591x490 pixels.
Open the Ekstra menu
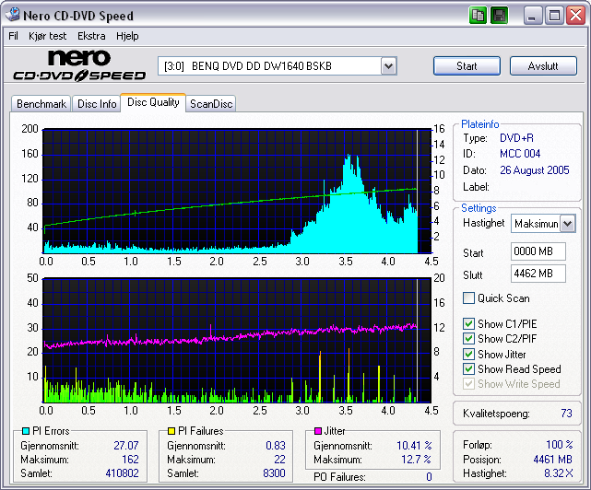91,36
